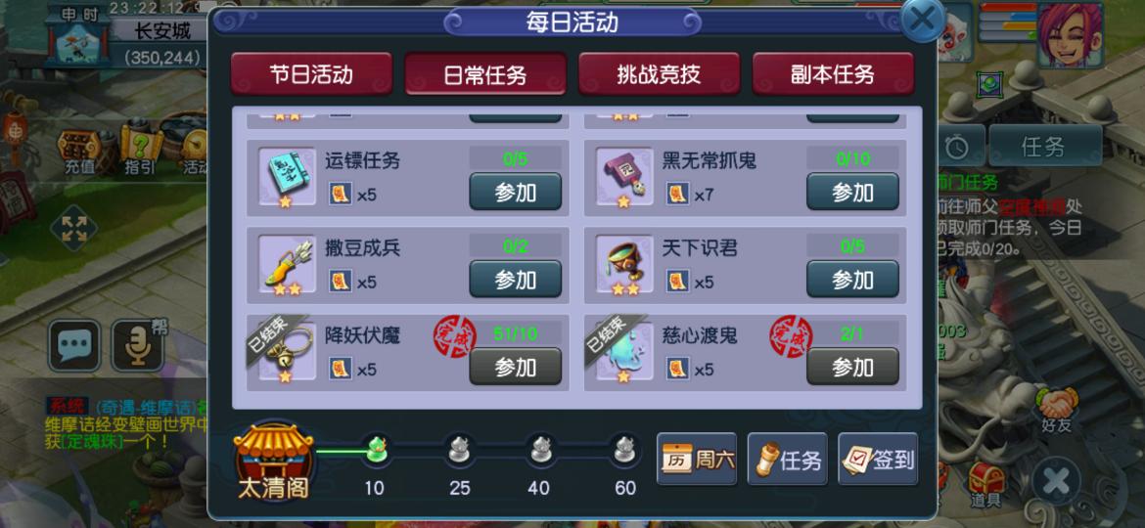
Task: Tap the 充值 recharge icon
Action: click(80, 152)
